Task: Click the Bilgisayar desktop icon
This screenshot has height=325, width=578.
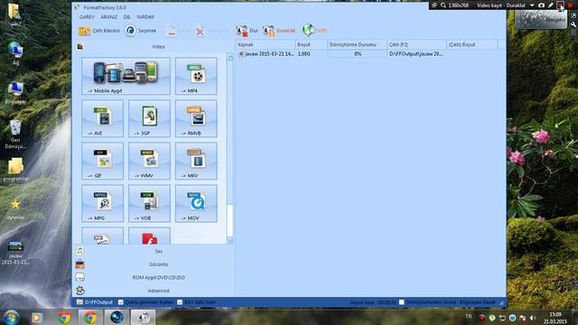Action: point(15,93)
